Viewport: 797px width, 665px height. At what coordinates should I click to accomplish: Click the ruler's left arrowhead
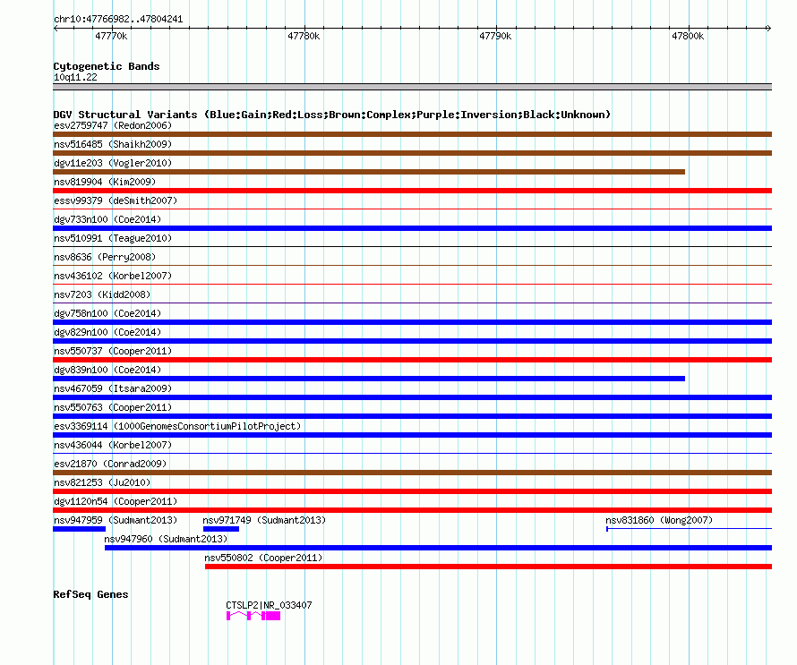coord(56,29)
